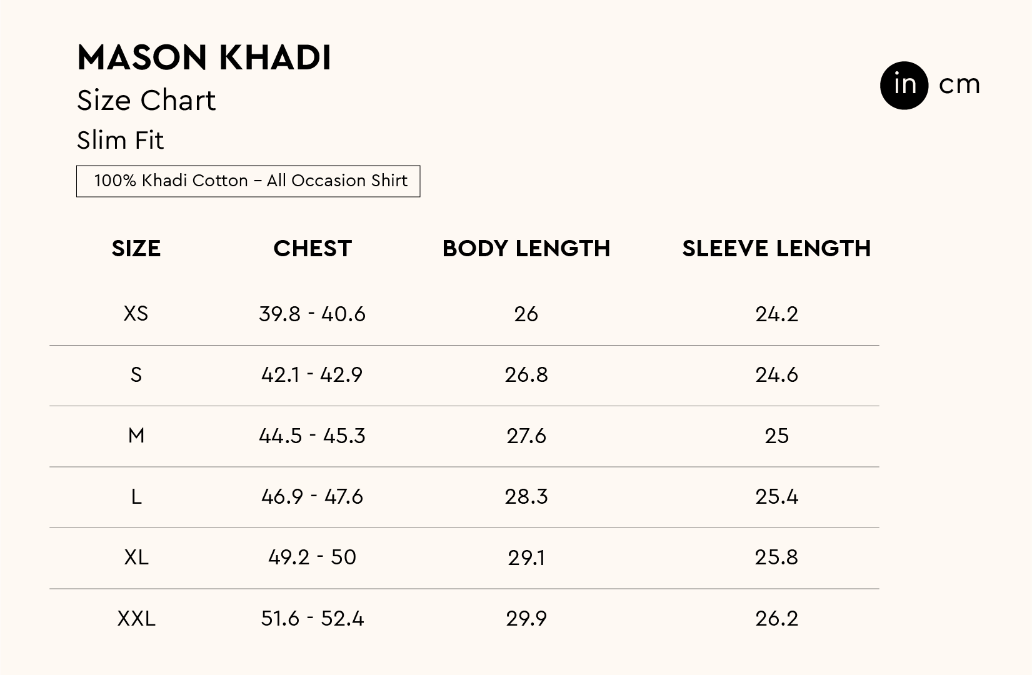Click chest value 44.5 - 45.3
The image size is (1032, 675).
pos(312,435)
